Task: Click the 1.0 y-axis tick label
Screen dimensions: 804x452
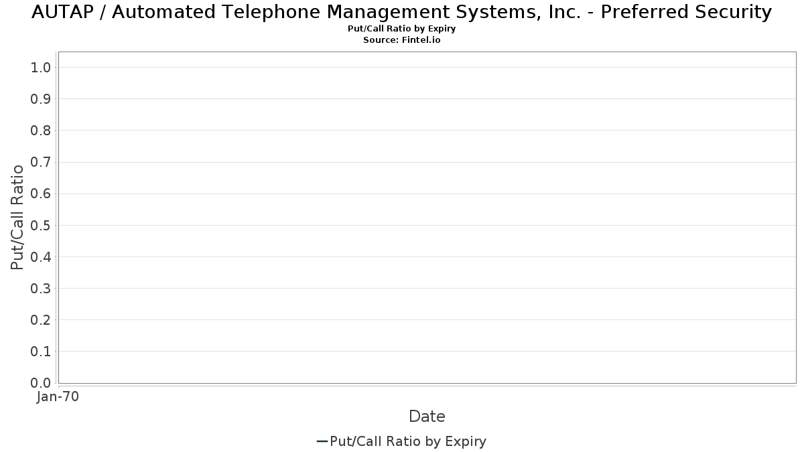Action: coord(41,68)
